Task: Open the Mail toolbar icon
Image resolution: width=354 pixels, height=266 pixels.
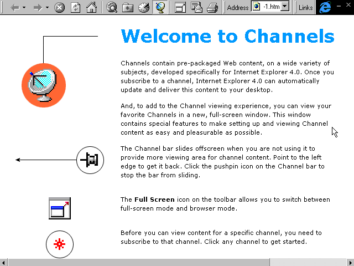Action: [196, 7]
